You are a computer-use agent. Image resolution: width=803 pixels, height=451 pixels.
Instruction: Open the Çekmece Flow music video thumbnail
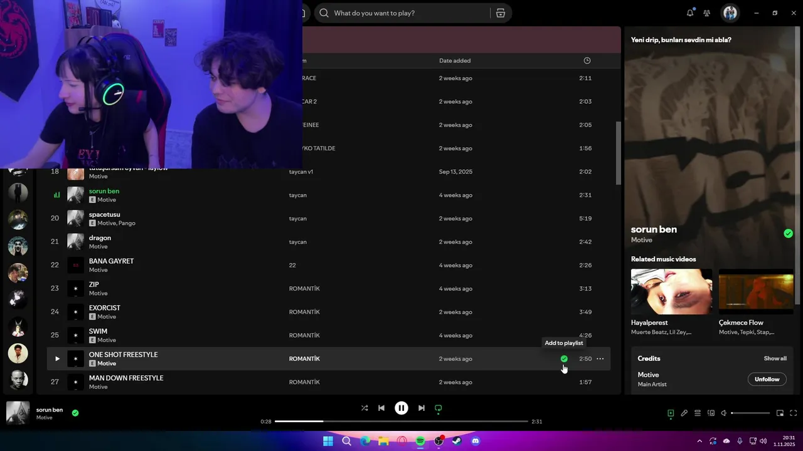click(x=756, y=292)
